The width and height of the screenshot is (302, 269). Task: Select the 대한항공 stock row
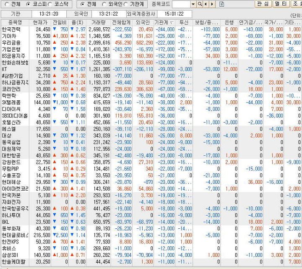(x=151, y=155)
